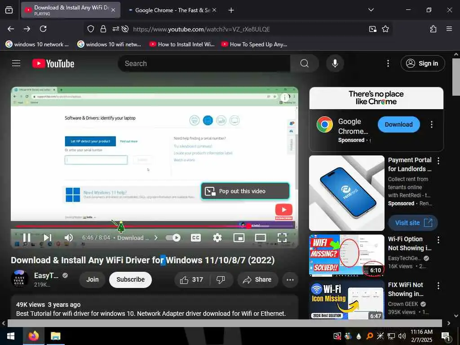Subscribe to the channel

point(131,279)
